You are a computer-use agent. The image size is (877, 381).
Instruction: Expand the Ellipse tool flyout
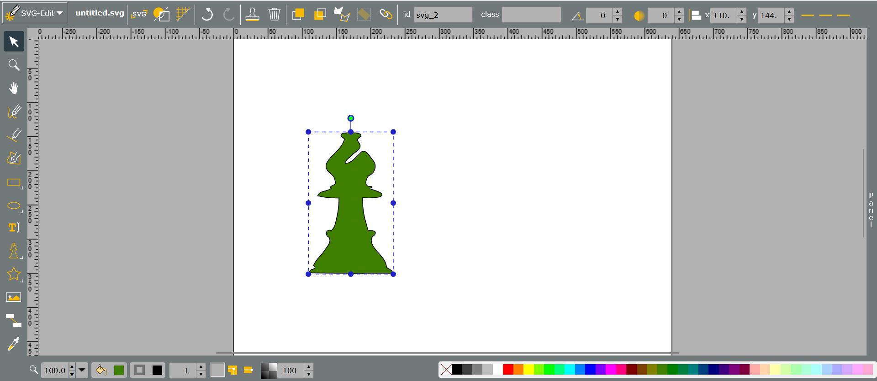[21, 211]
